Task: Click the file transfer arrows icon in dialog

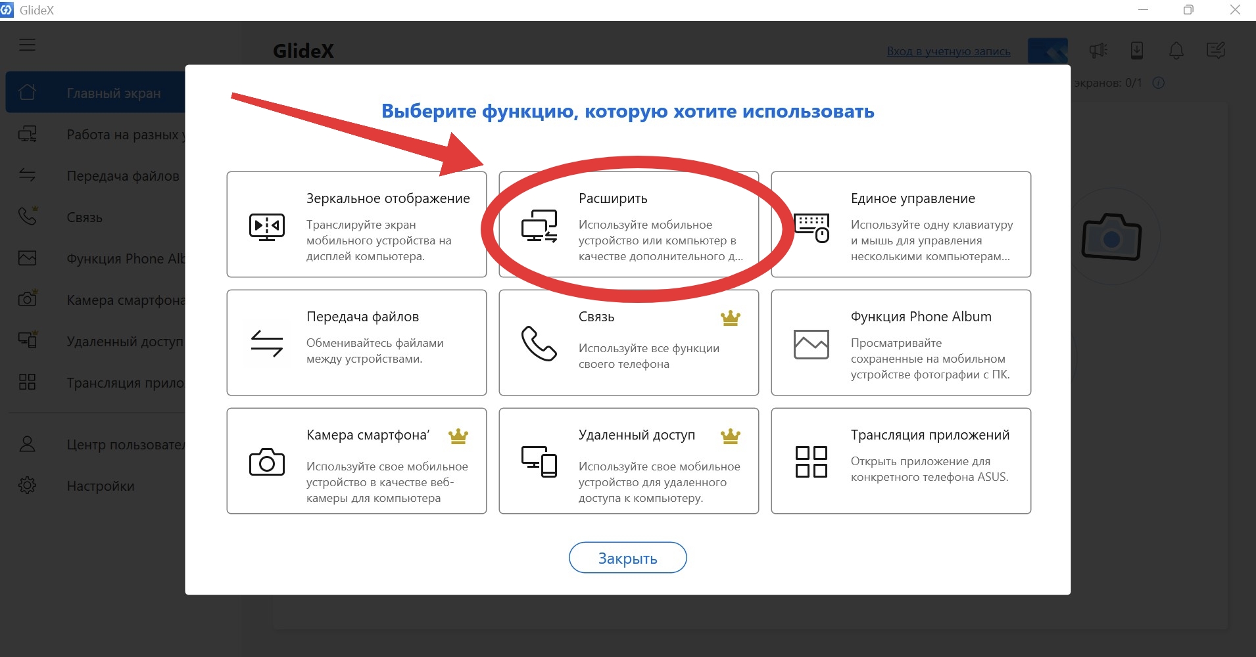Action: [267, 344]
